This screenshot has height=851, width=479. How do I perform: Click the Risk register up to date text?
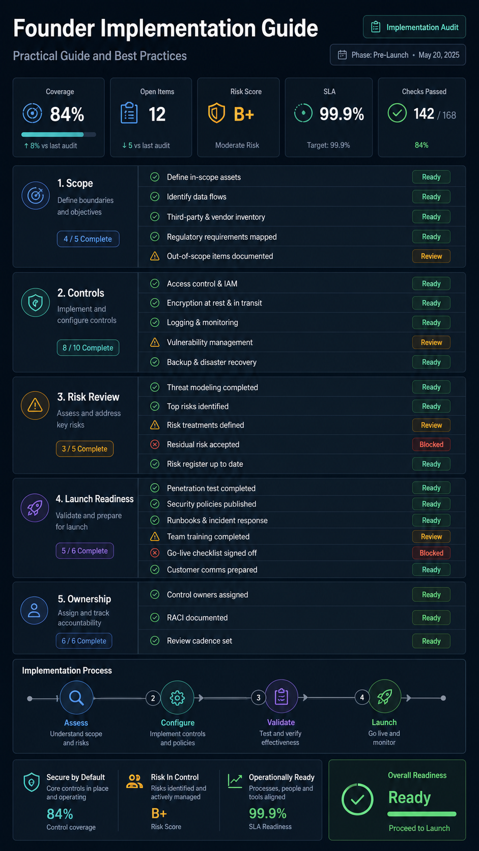click(205, 464)
